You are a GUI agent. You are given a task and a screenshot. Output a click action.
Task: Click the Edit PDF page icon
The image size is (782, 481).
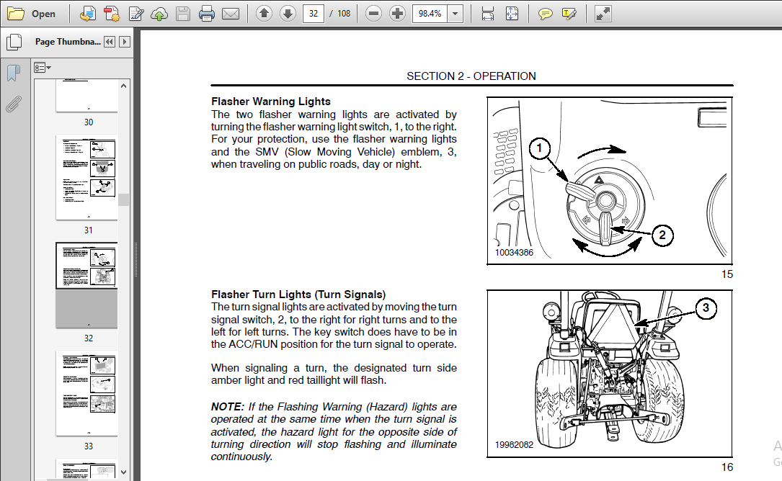(135, 14)
